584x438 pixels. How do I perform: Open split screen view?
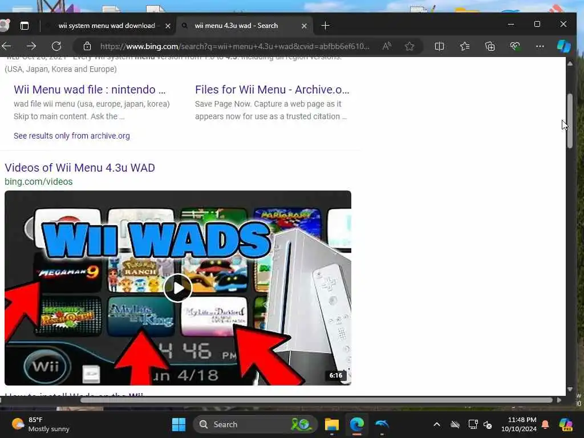click(440, 46)
